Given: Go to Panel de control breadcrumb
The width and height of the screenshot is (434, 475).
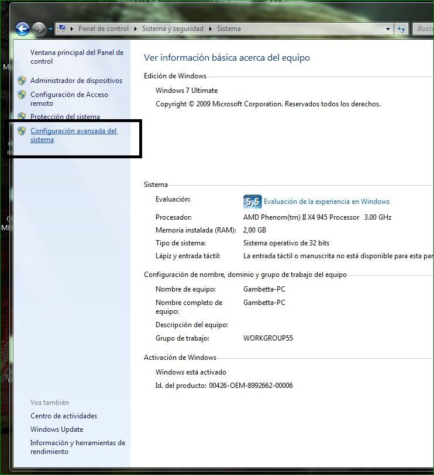Looking at the screenshot, I should click(104, 29).
